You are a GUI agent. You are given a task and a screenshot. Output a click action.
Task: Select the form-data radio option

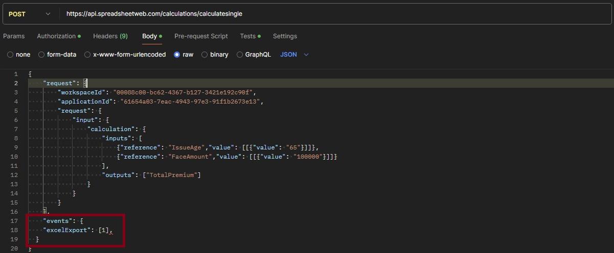(57, 55)
